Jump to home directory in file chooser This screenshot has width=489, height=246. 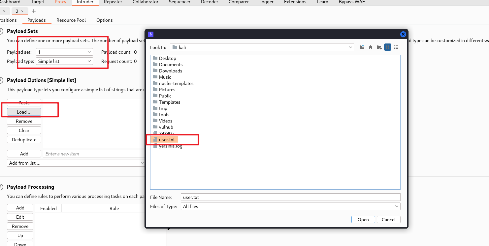pos(371,47)
